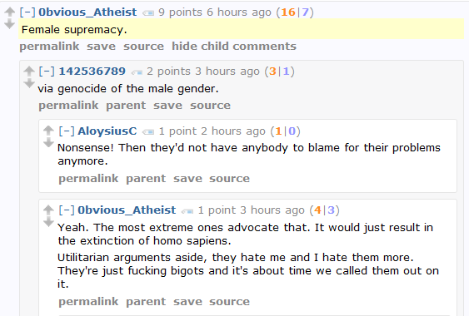Screen dimensions: 469x316
Task: Upvote the comment by 142536789
Action: pyautogui.click(x=29, y=71)
